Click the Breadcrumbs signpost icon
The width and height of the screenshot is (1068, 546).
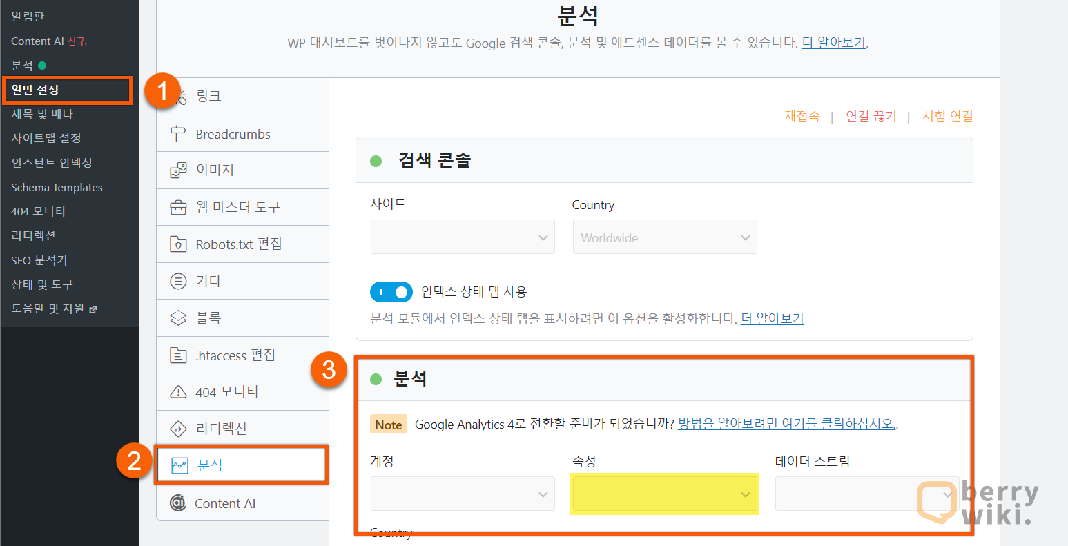pos(178,134)
